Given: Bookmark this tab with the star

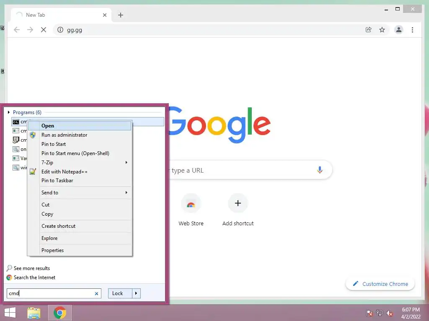Looking at the screenshot, I should 382,30.
